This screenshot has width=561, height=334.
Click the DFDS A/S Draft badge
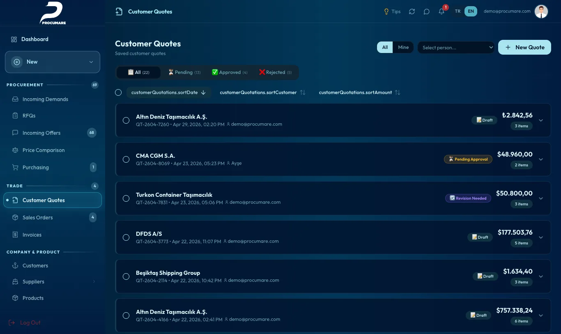(480, 237)
